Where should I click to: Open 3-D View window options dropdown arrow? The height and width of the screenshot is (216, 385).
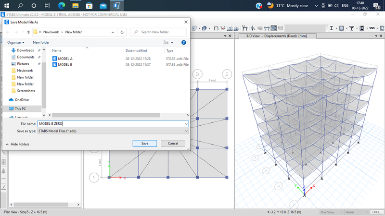click(376, 36)
